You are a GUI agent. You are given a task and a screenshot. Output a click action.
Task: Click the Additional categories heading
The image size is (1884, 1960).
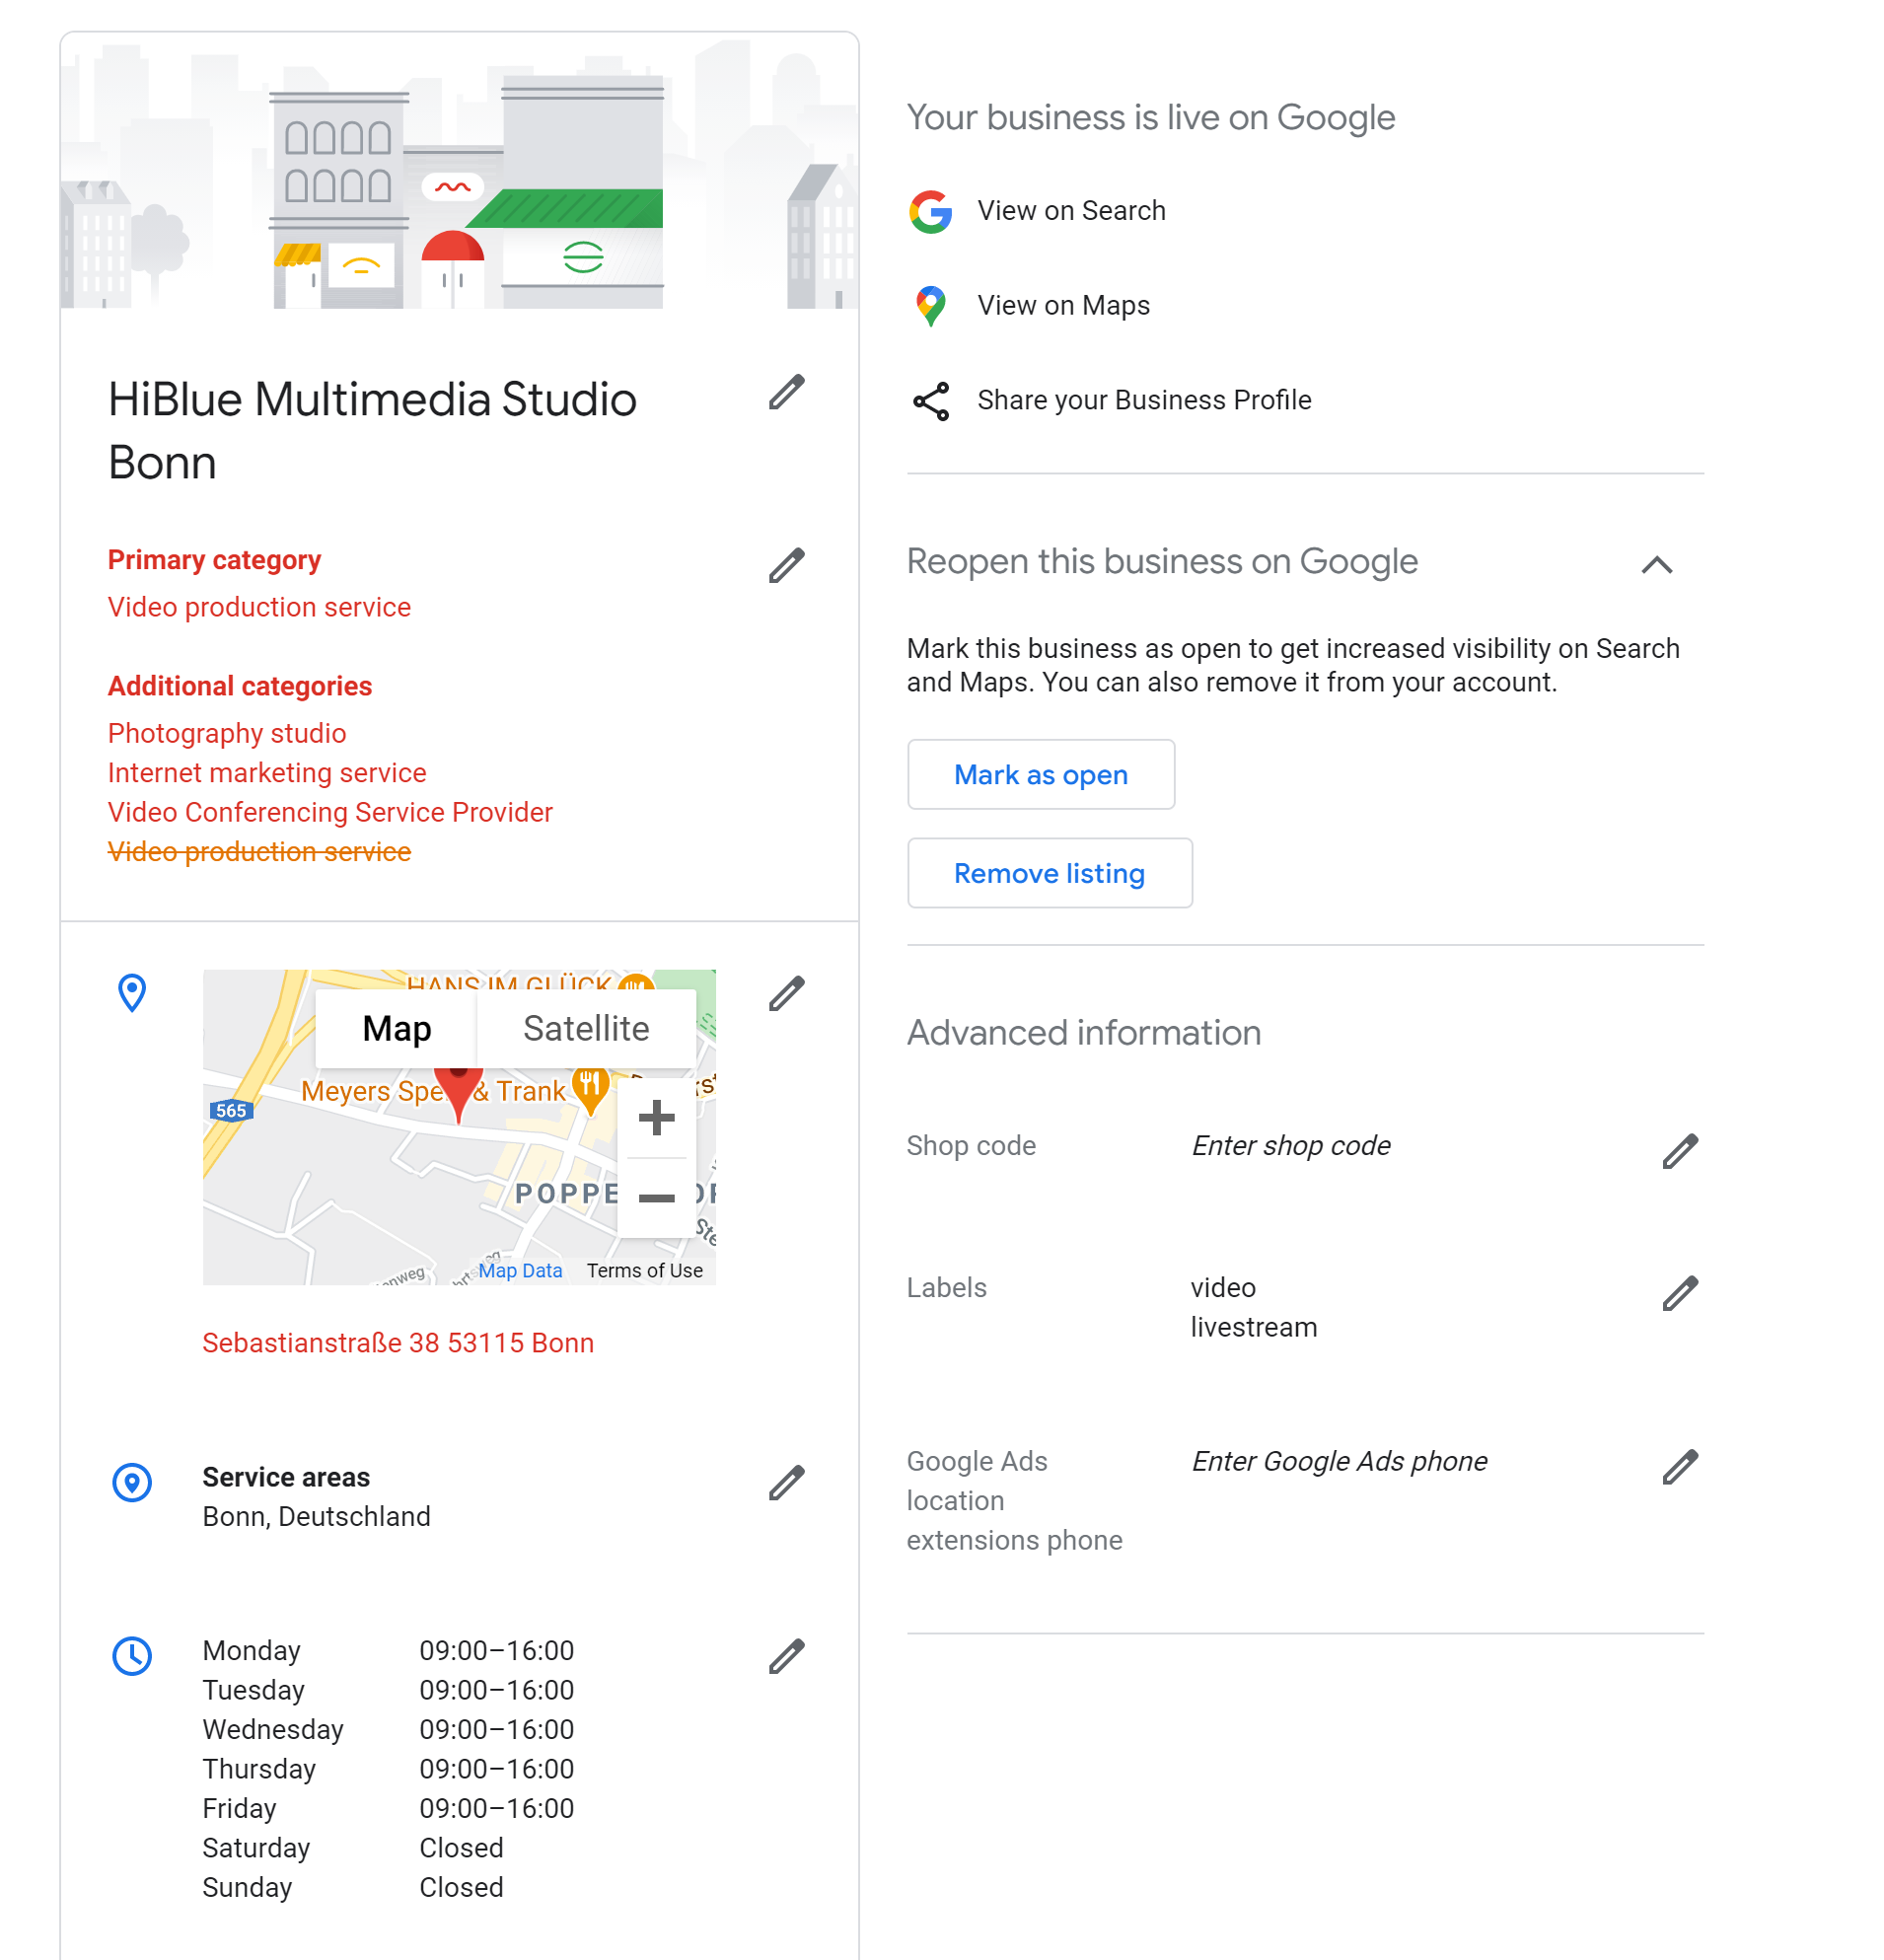(x=240, y=686)
